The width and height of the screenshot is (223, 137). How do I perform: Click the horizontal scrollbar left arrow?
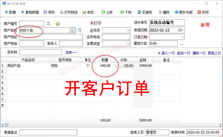[3, 125]
